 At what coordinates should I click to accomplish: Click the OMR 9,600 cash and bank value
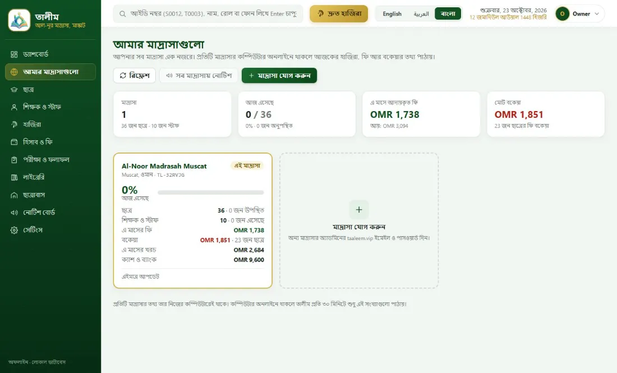(248, 260)
